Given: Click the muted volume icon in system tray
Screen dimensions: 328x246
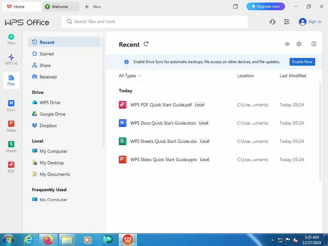Looking at the screenshot, I should click(296, 240).
